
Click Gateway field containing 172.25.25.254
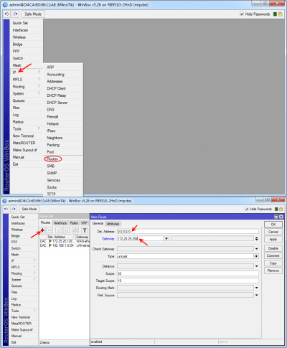click(x=141, y=238)
